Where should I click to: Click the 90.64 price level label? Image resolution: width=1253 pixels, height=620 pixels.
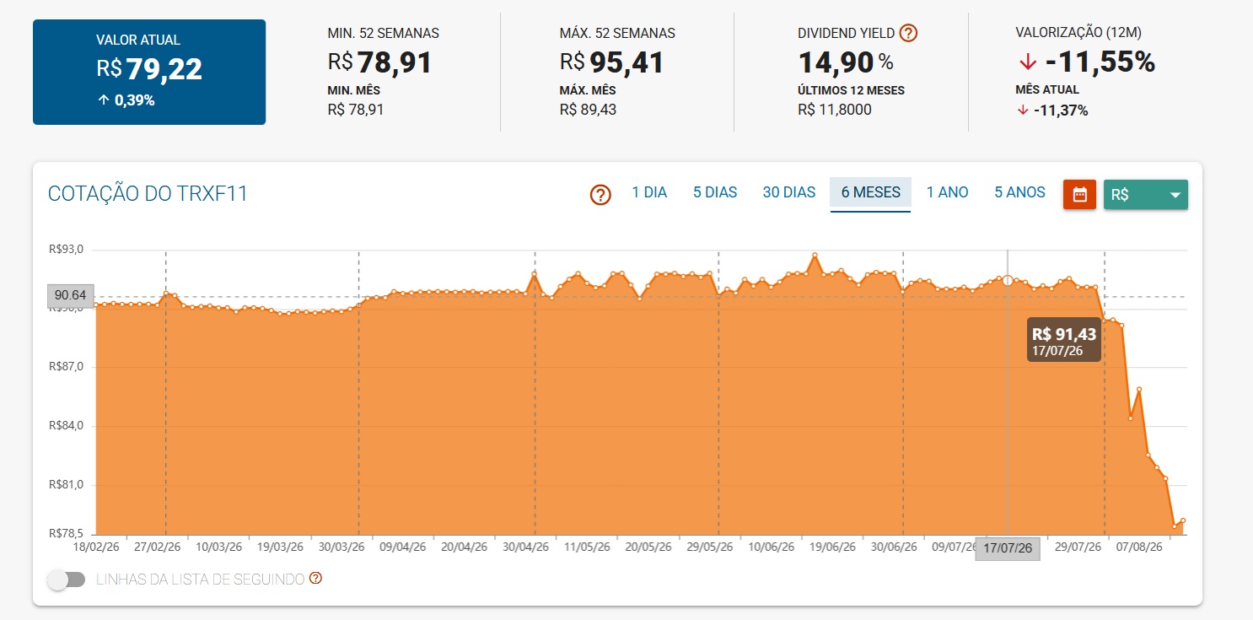pos(71,295)
